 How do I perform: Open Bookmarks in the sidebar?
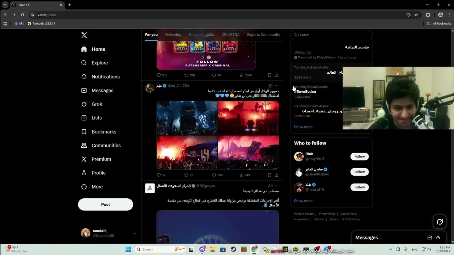99,132
